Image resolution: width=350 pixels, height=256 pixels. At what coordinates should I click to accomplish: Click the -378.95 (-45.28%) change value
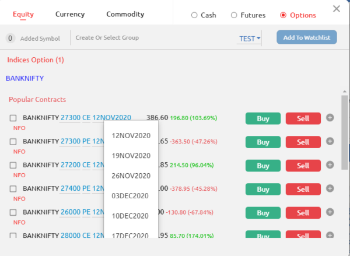coord(194,189)
